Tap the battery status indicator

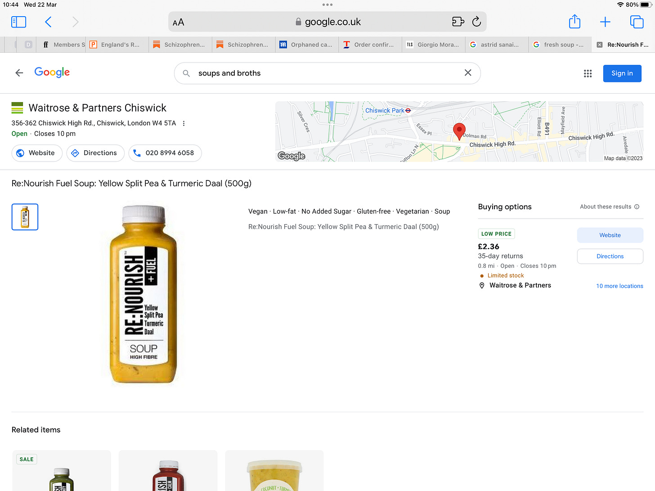point(646,5)
